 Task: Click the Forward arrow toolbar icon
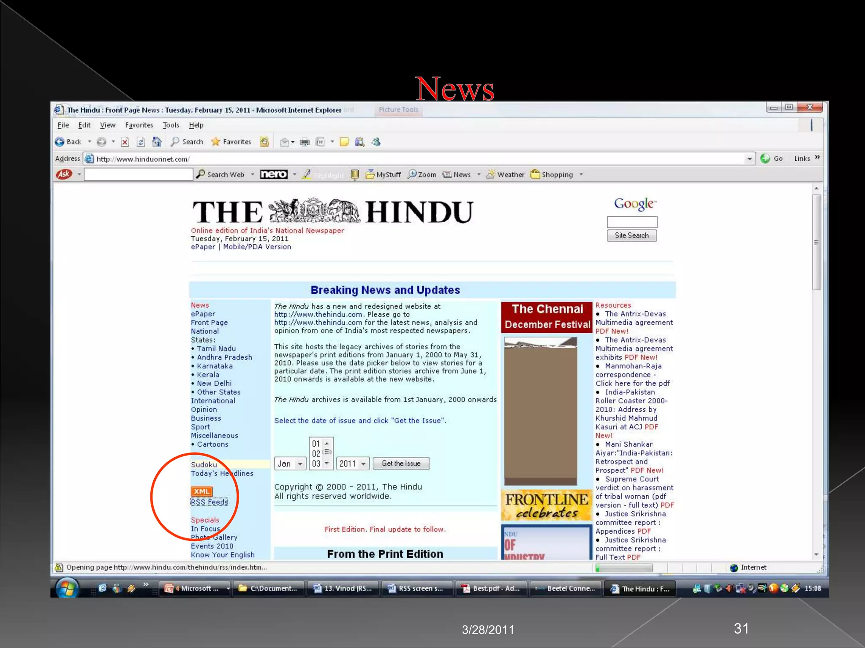click(x=101, y=142)
